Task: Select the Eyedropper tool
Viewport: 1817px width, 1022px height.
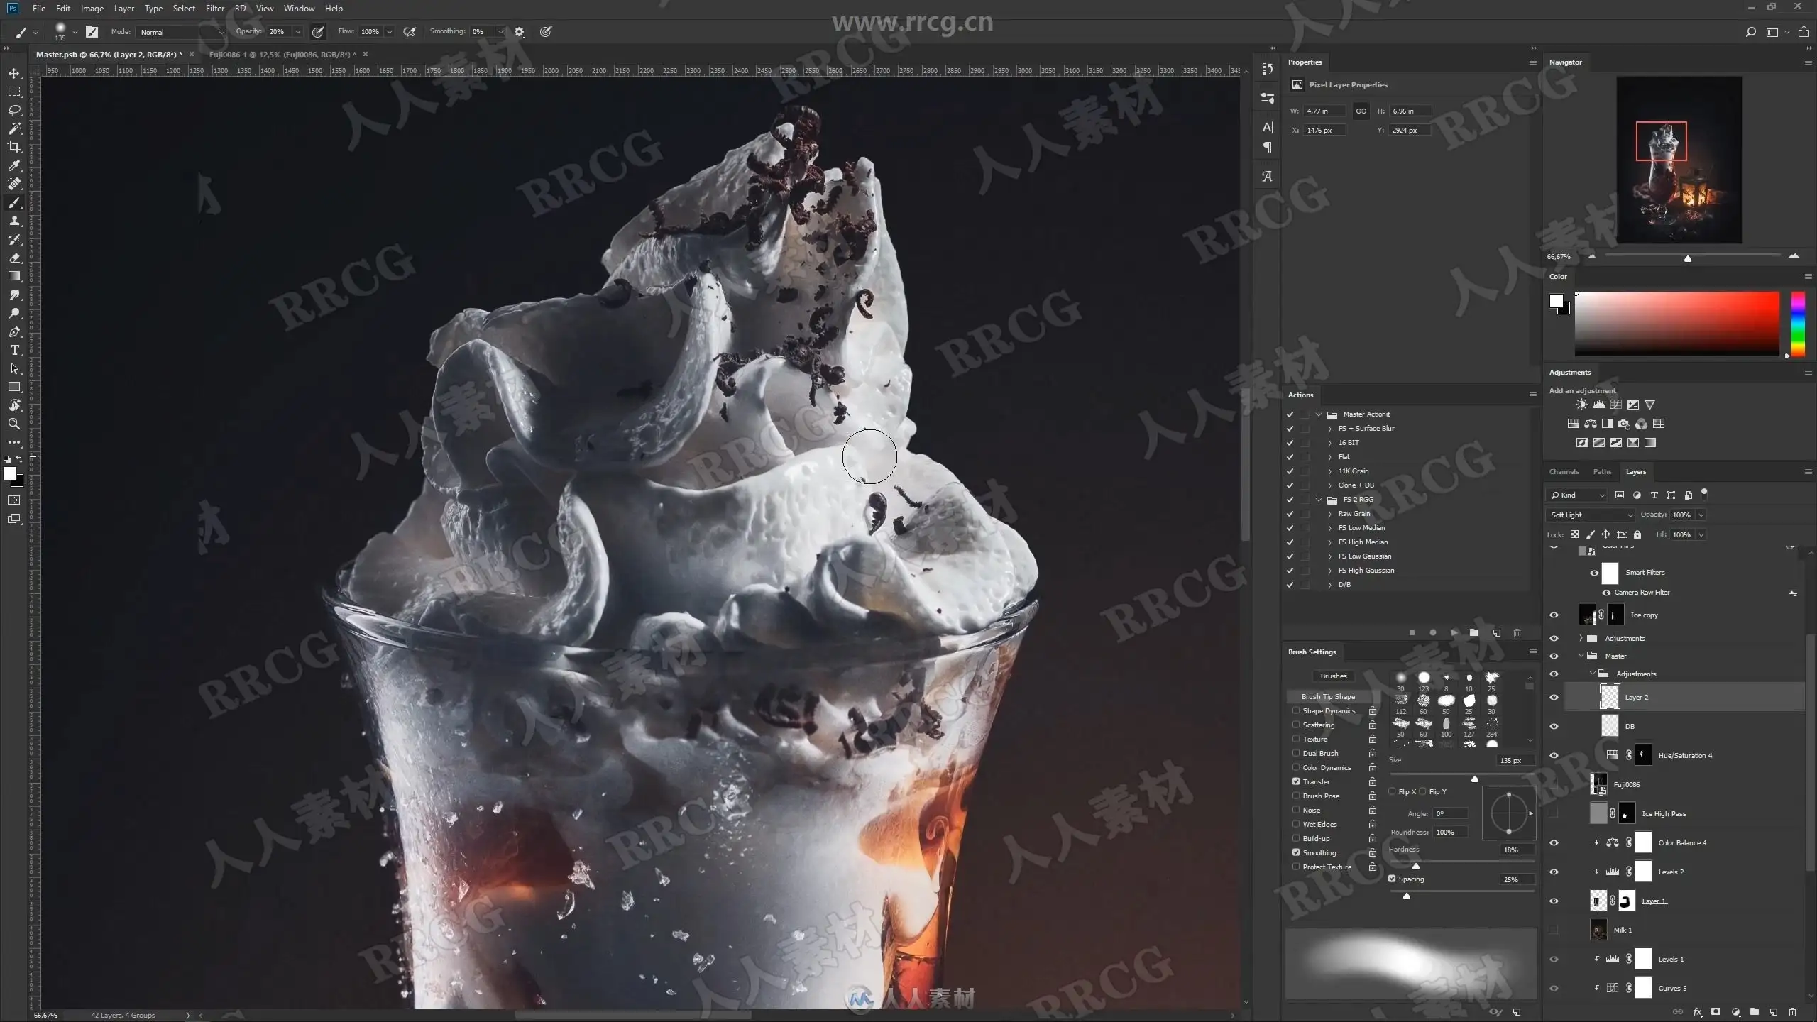Action: [x=14, y=166]
